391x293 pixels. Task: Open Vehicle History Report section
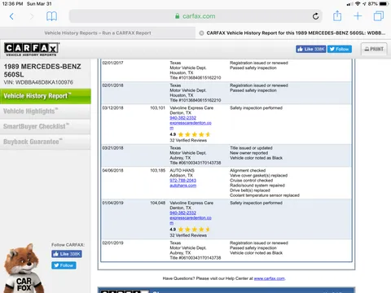46,96
